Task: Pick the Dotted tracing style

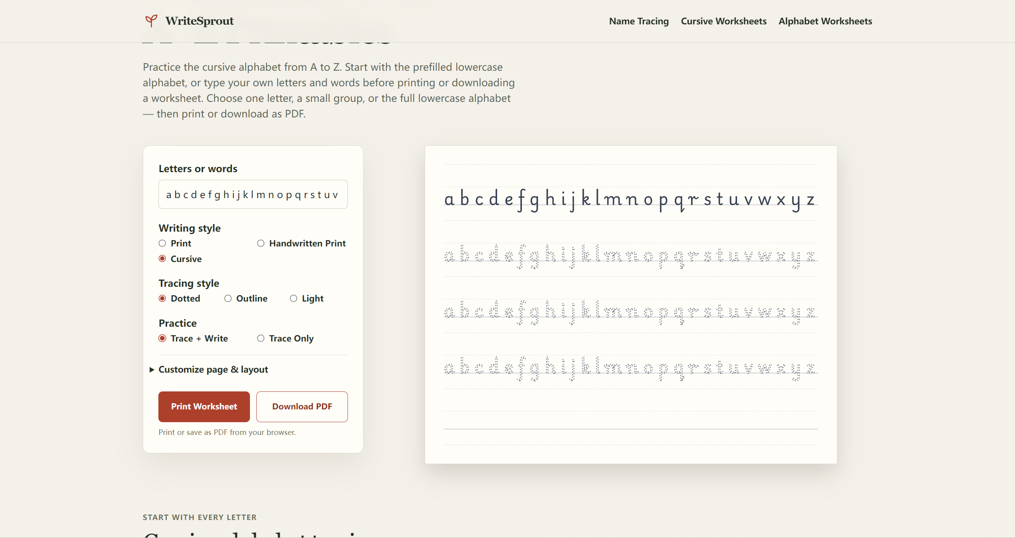Action: tap(180, 298)
